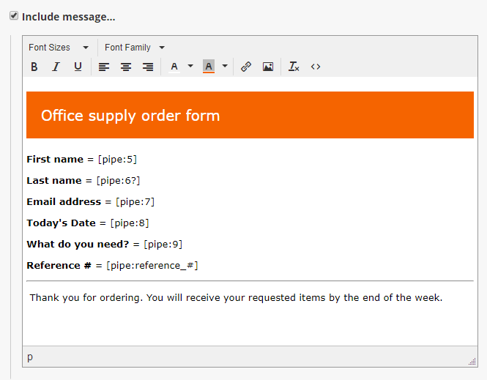This screenshot has width=487, height=380.
Task: Click the [pipe:9] need tag
Action: coord(163,245)
